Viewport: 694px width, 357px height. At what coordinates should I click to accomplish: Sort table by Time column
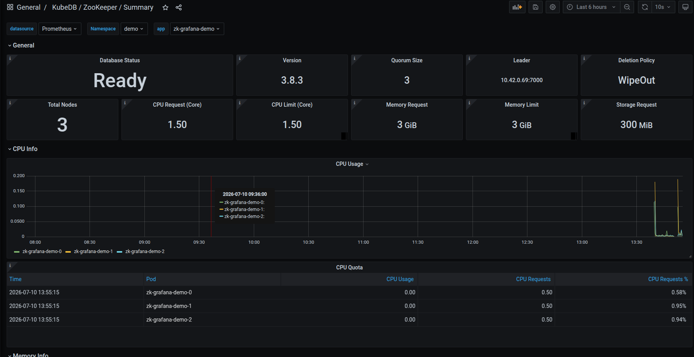point(16,279)
